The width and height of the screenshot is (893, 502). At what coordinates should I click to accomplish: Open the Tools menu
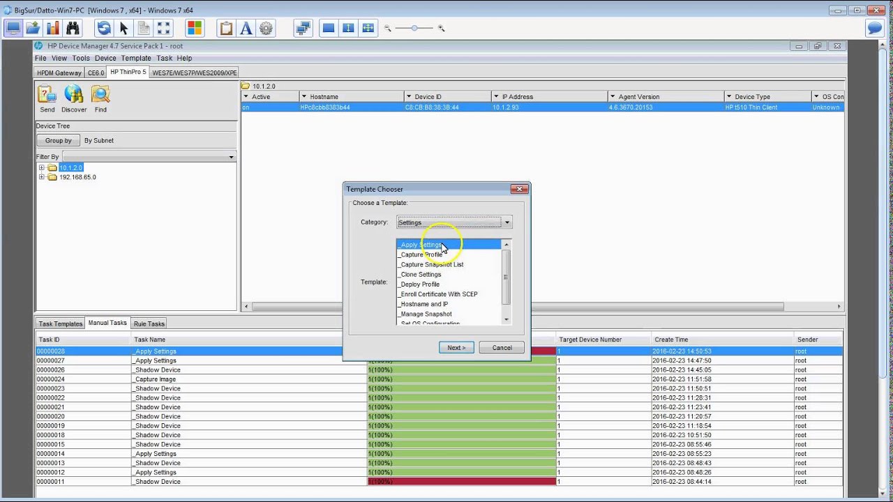point(81,58)
